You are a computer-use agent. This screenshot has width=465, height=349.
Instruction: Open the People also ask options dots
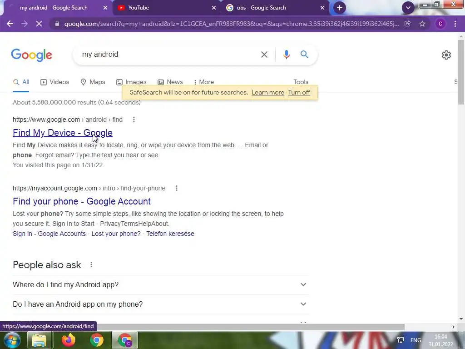[91, 264]
